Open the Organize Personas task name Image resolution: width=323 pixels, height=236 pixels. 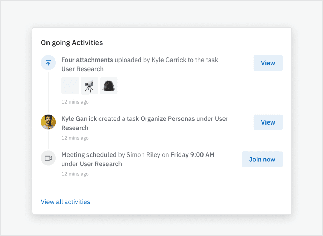coord(168,119)
